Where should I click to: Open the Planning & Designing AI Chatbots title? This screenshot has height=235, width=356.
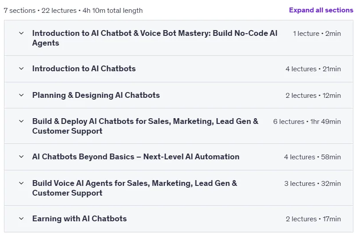[x=96, y=95]
